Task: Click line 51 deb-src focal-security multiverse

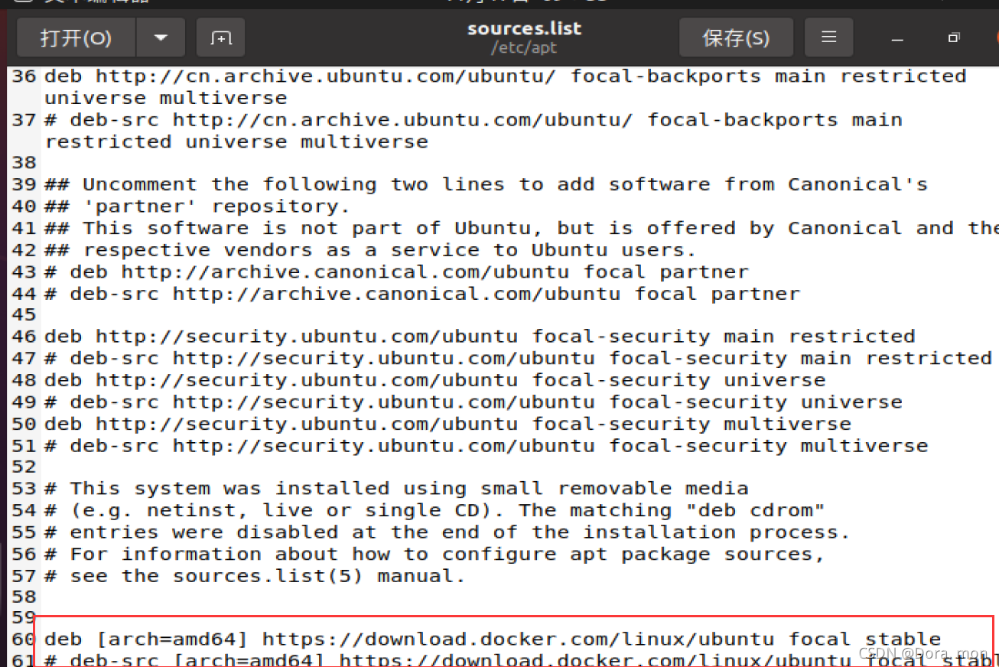Action: point(486,445)
